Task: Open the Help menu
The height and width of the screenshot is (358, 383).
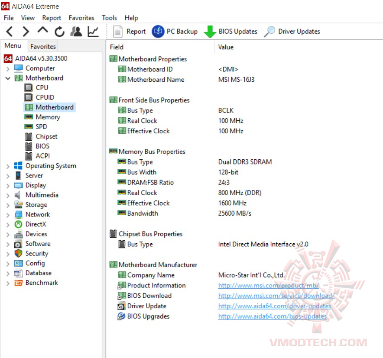Action: [131, 18]
